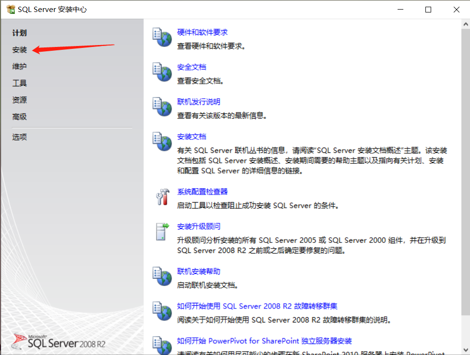Click the globe icon beside PowerPivot for SharePoint link
This screenshot has width=470, height=355.
(x=162, y=345)
